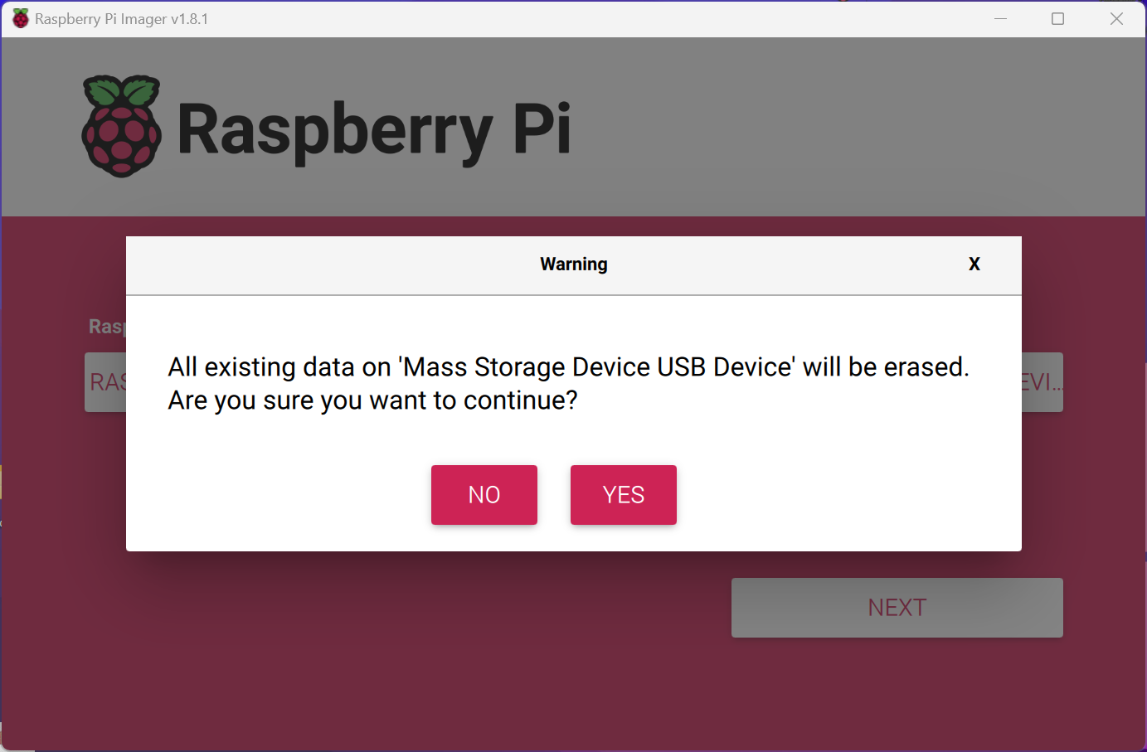Click the empty Warning dialog header bar
1147x752 pixels.
point(332,265)
